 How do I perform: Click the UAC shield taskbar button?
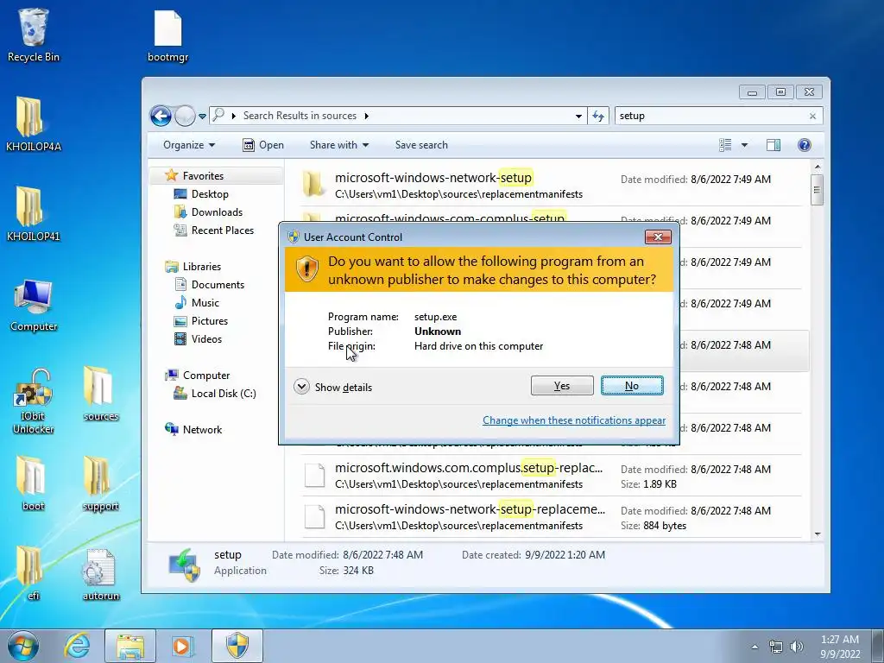click(x=237, y=646)
